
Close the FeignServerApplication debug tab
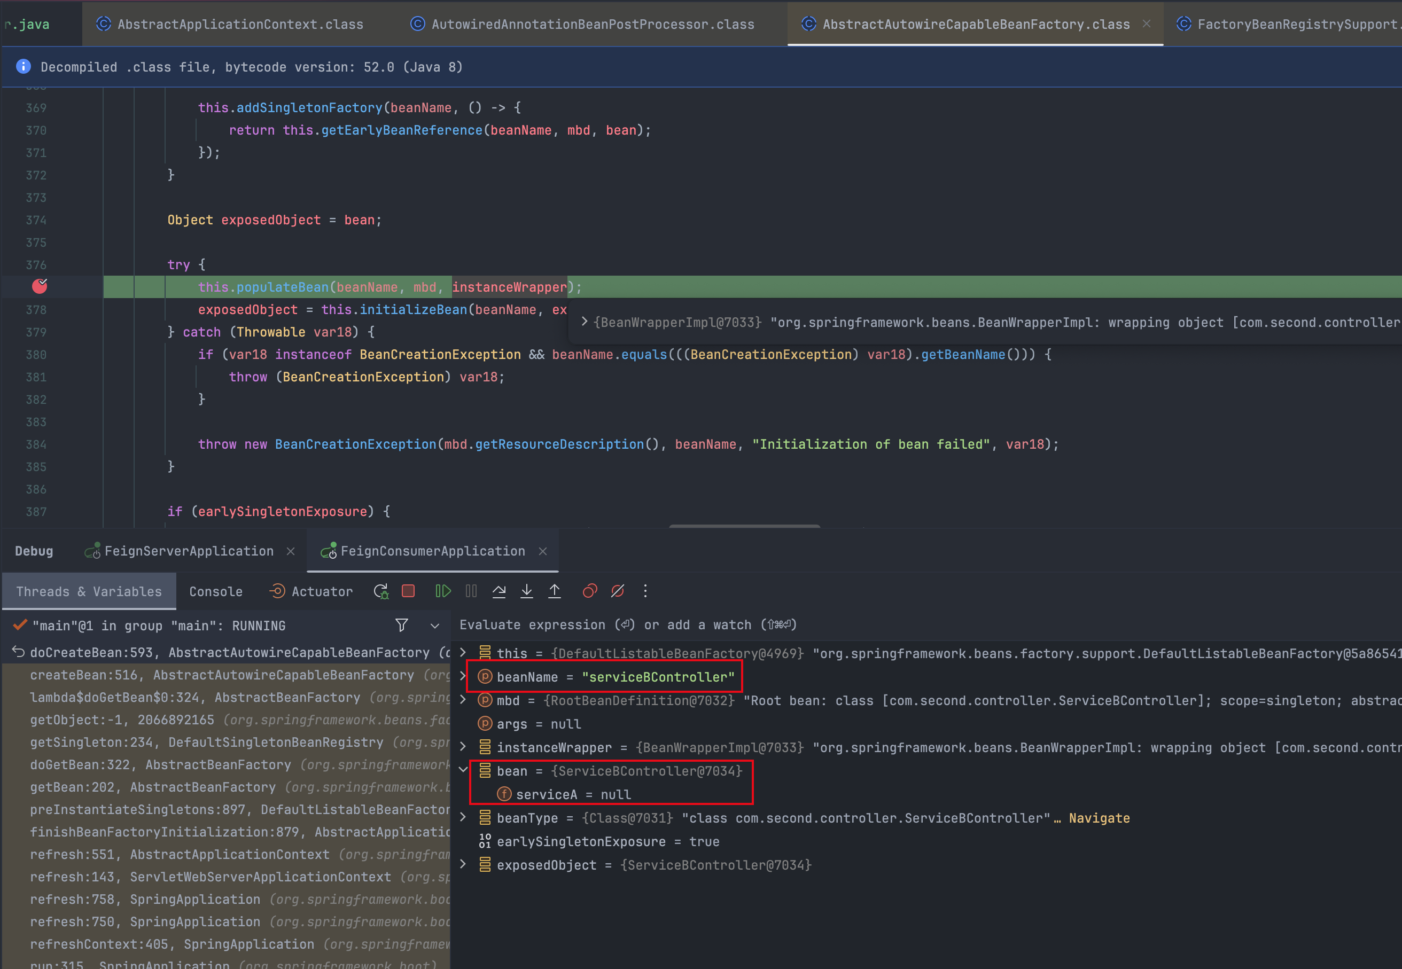point(291,551)
